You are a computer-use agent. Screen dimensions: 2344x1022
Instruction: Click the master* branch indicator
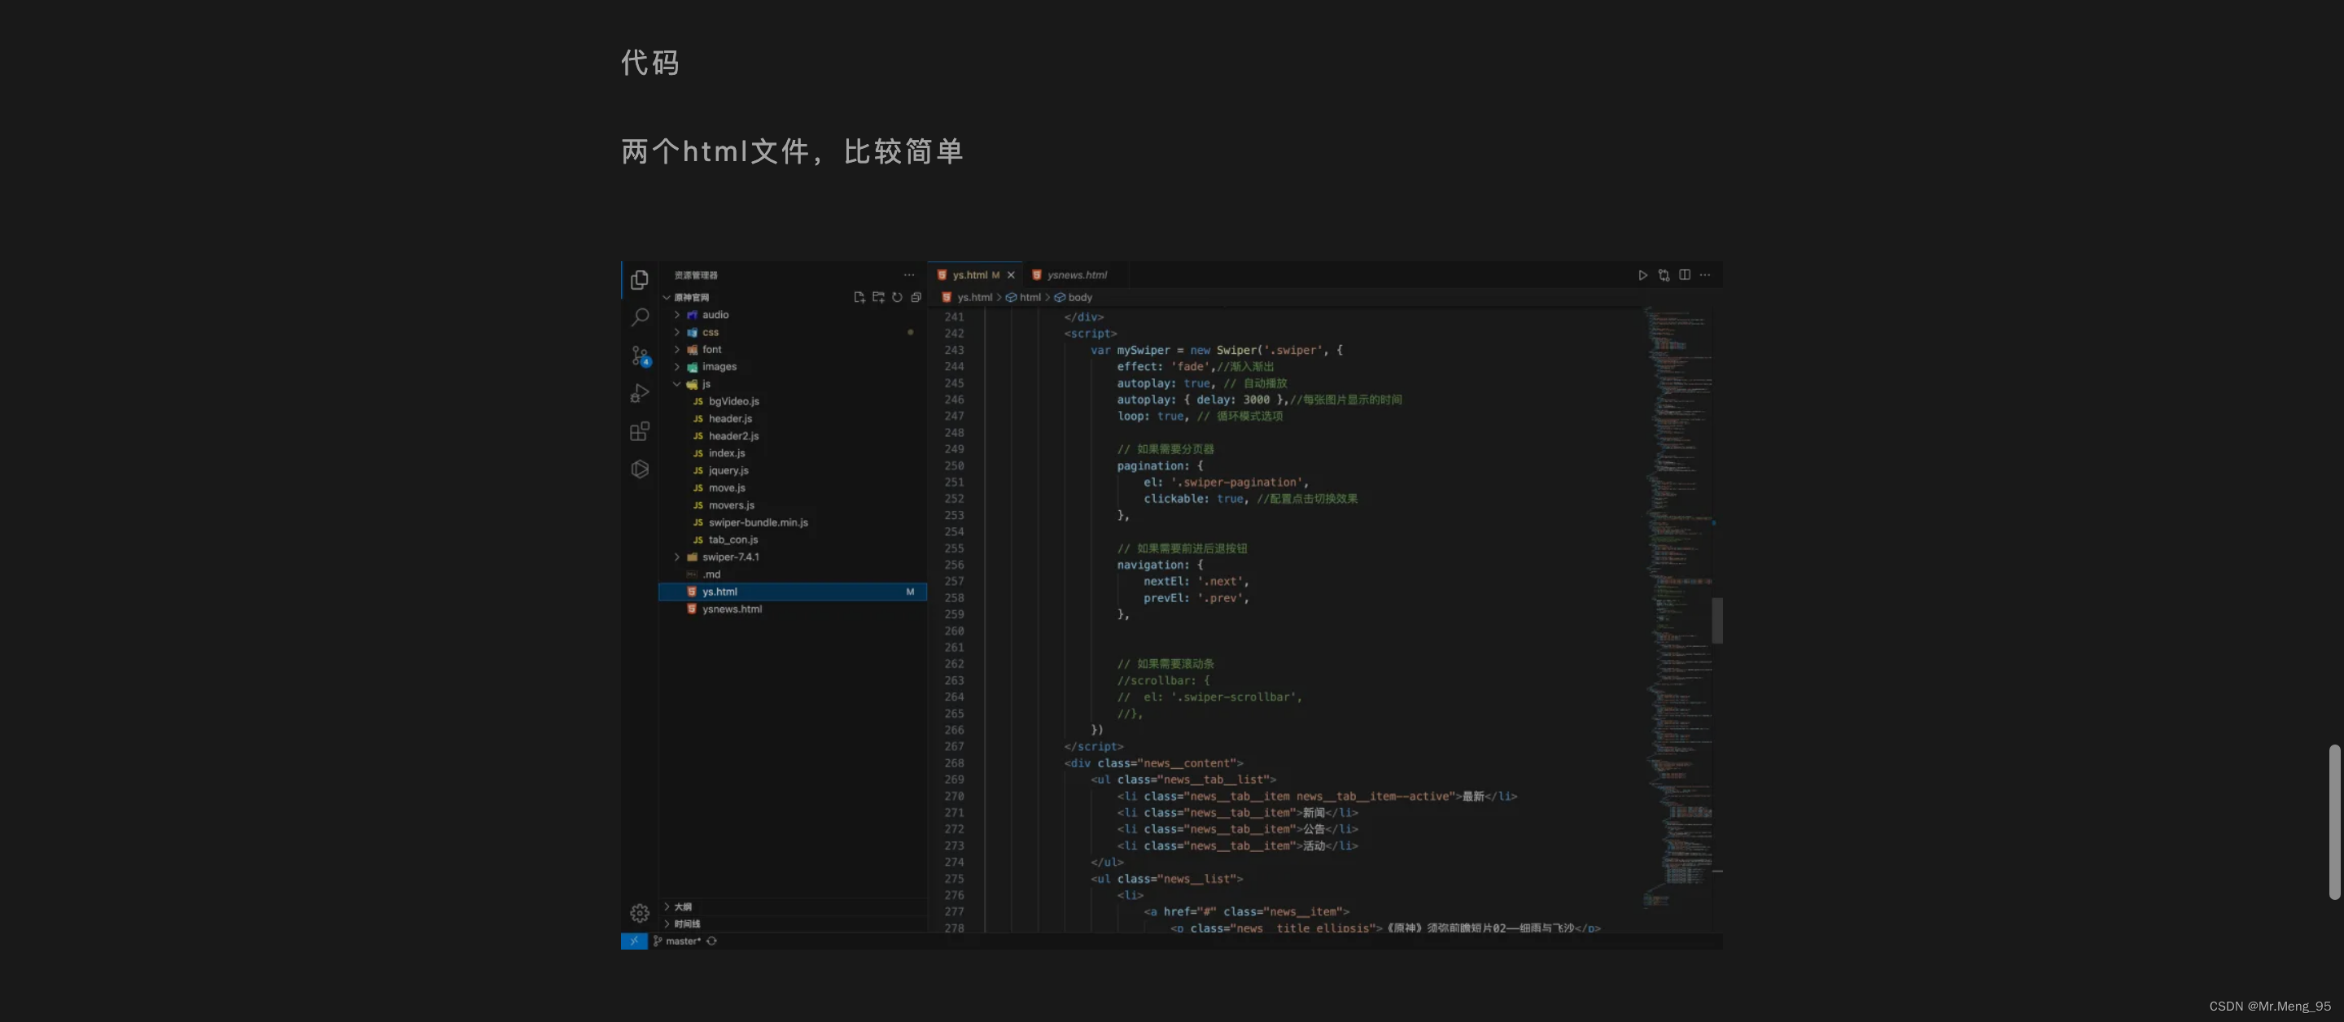tap(678, 941)
